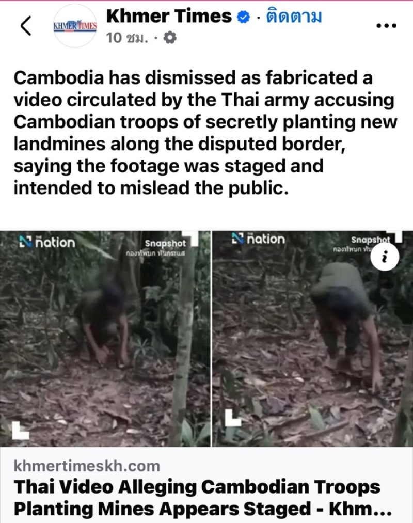Click the blue verified badge
The width and height of the screenshot is (413, 523).
(243, 17)
